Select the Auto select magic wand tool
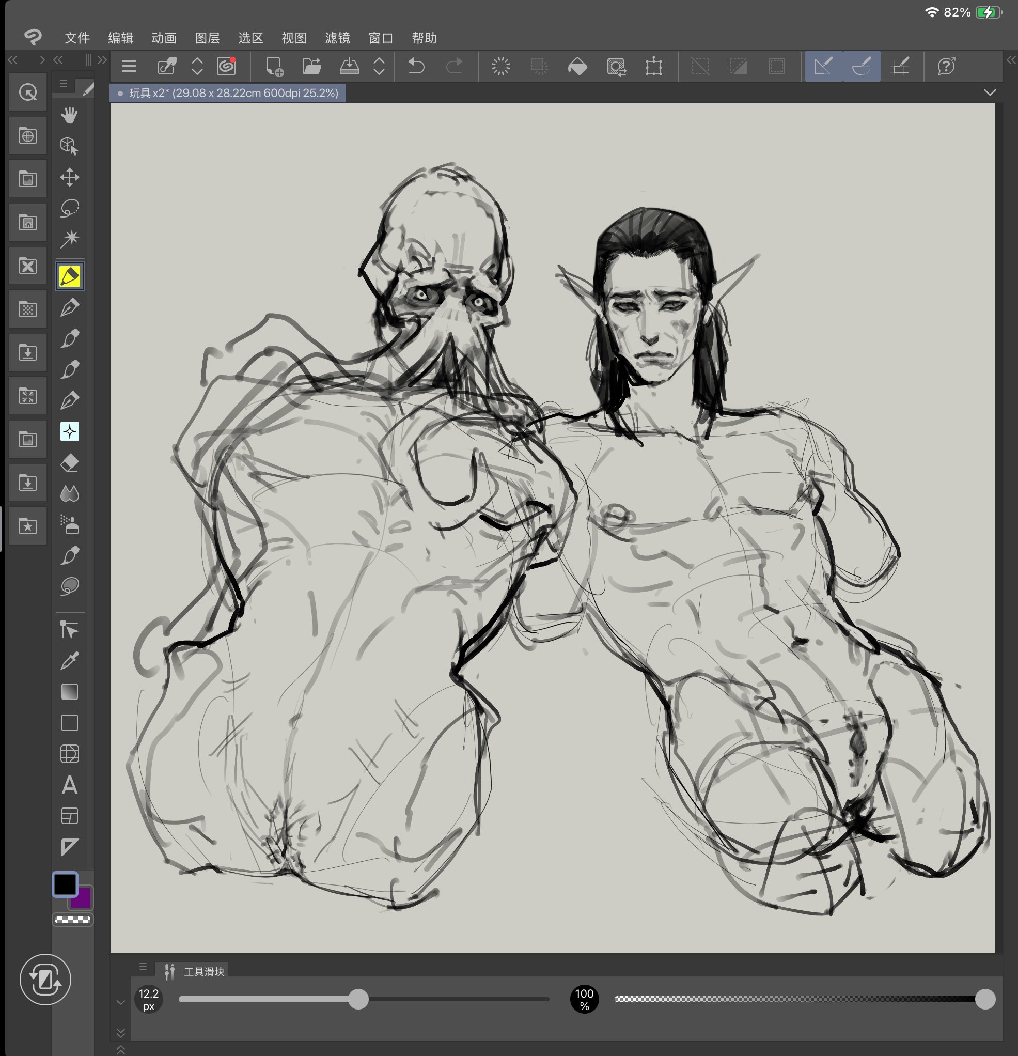1018x1056 pixels. 70,239
